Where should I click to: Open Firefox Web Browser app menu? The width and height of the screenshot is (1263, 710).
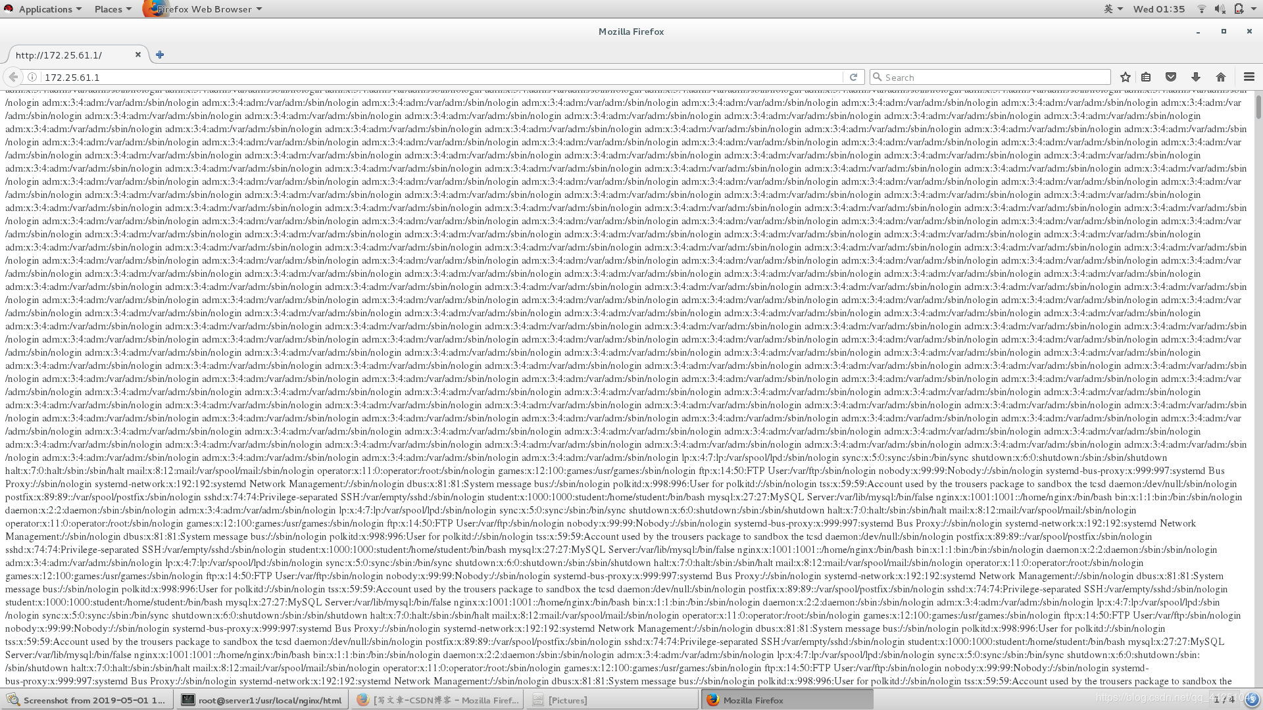coord(204,9)
